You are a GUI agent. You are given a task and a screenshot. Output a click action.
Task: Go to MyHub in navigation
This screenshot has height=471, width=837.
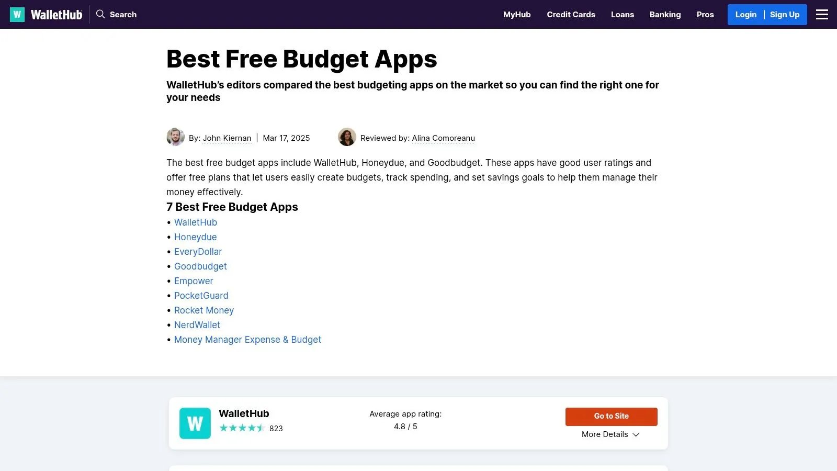[x=517, y=15]
